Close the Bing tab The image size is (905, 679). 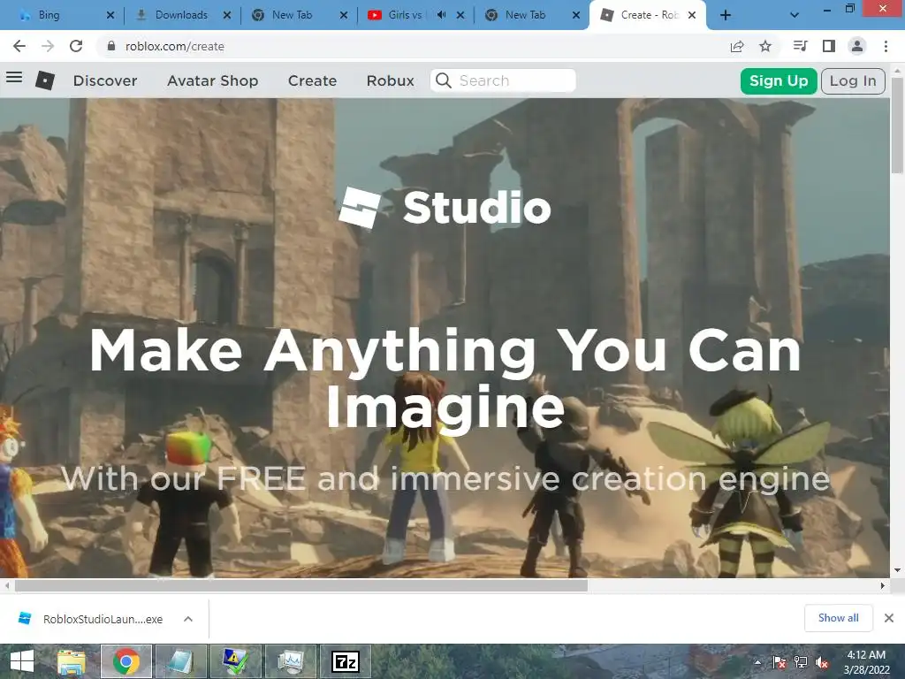coord(110,15)
